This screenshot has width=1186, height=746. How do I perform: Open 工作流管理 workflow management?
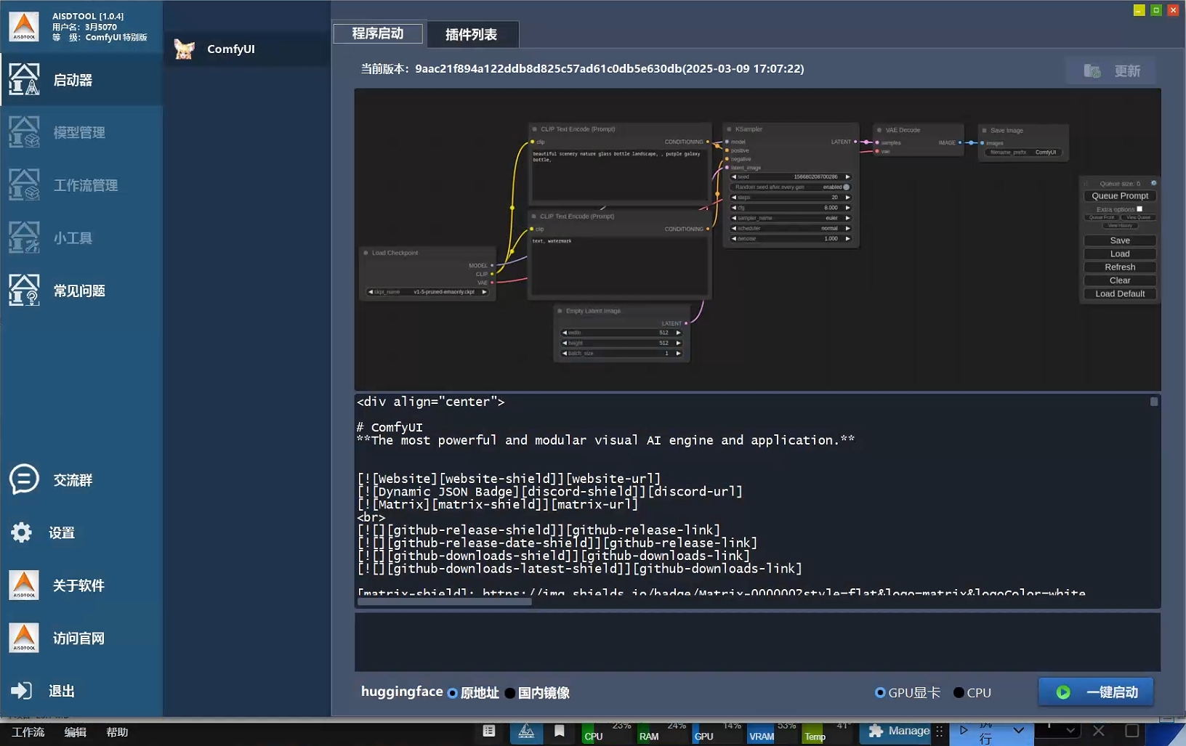[81, 185]
